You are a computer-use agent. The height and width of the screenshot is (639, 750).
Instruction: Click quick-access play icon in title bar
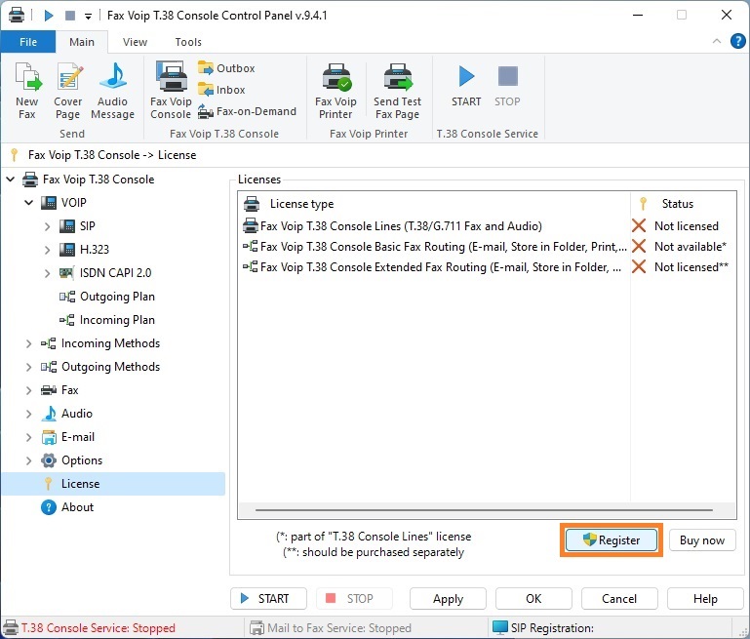[x=49, y=16]
